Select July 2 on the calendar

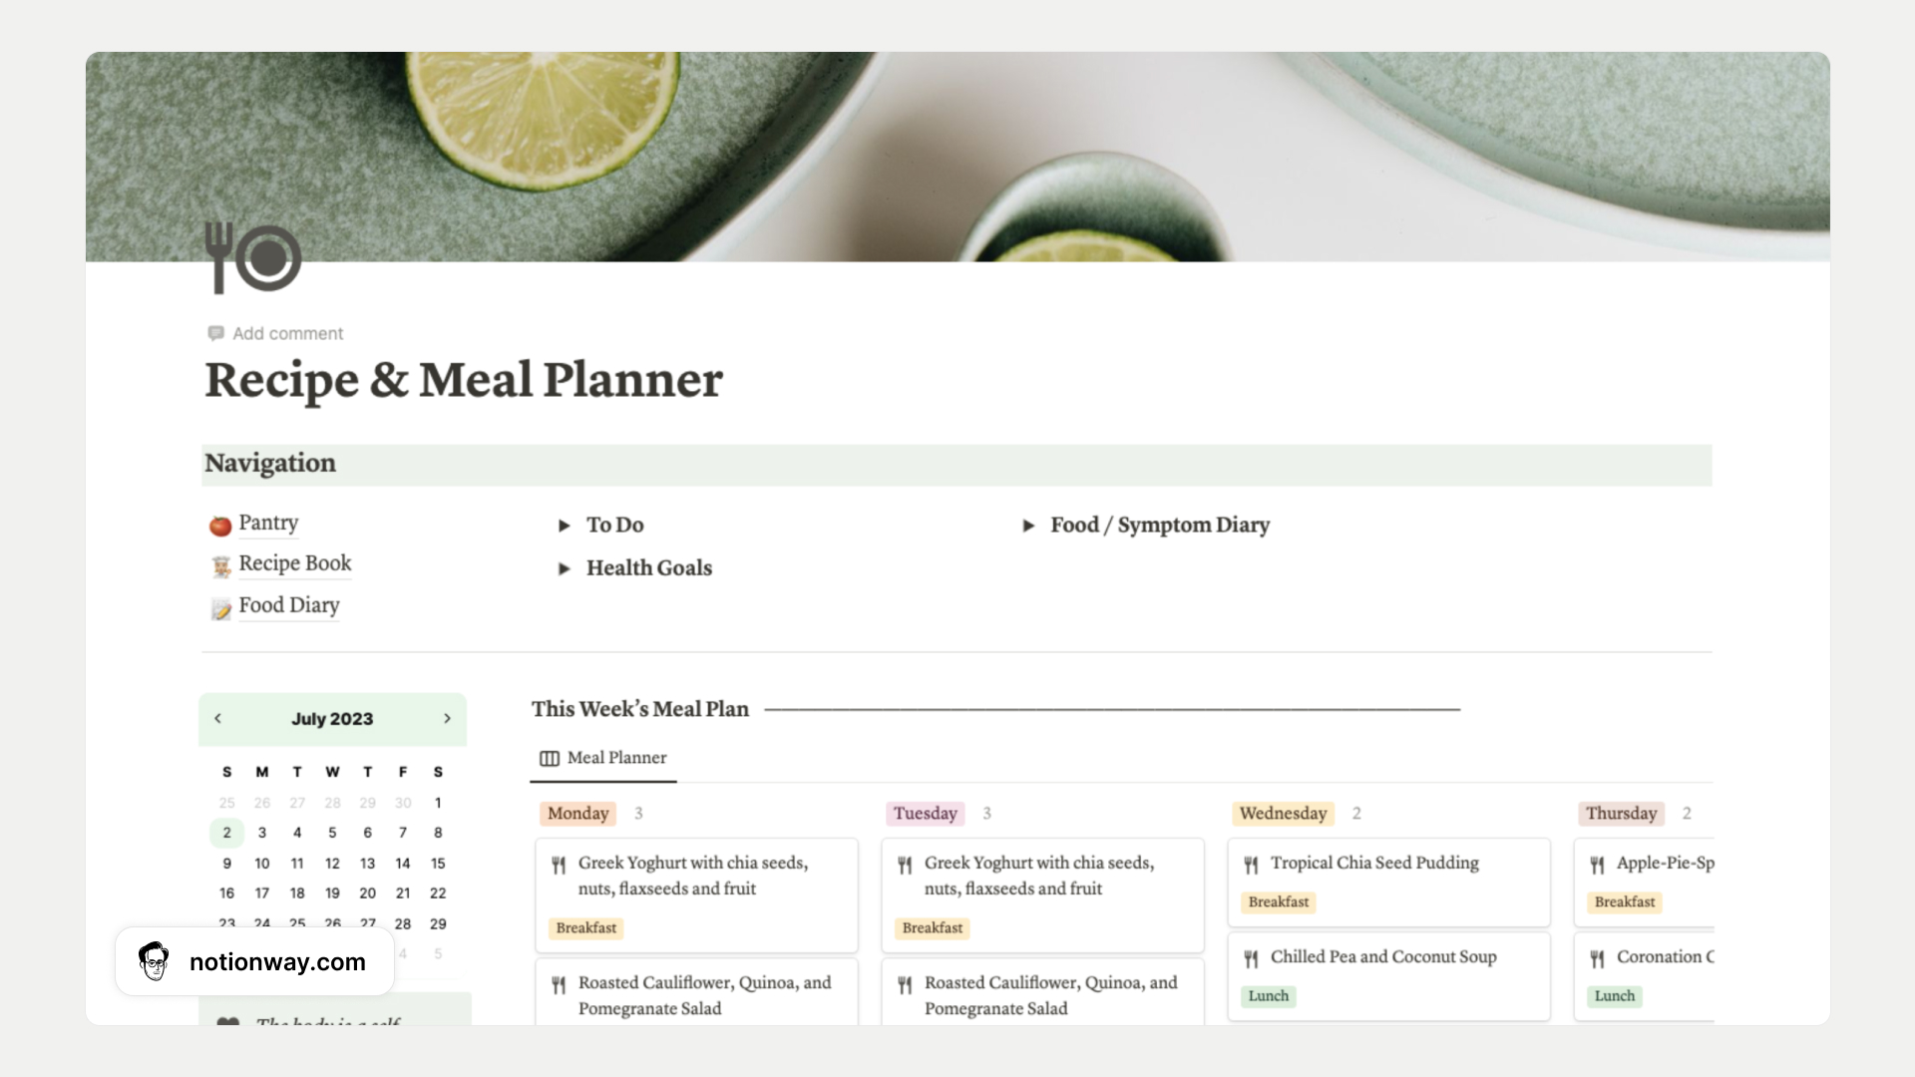pos(226,833)
